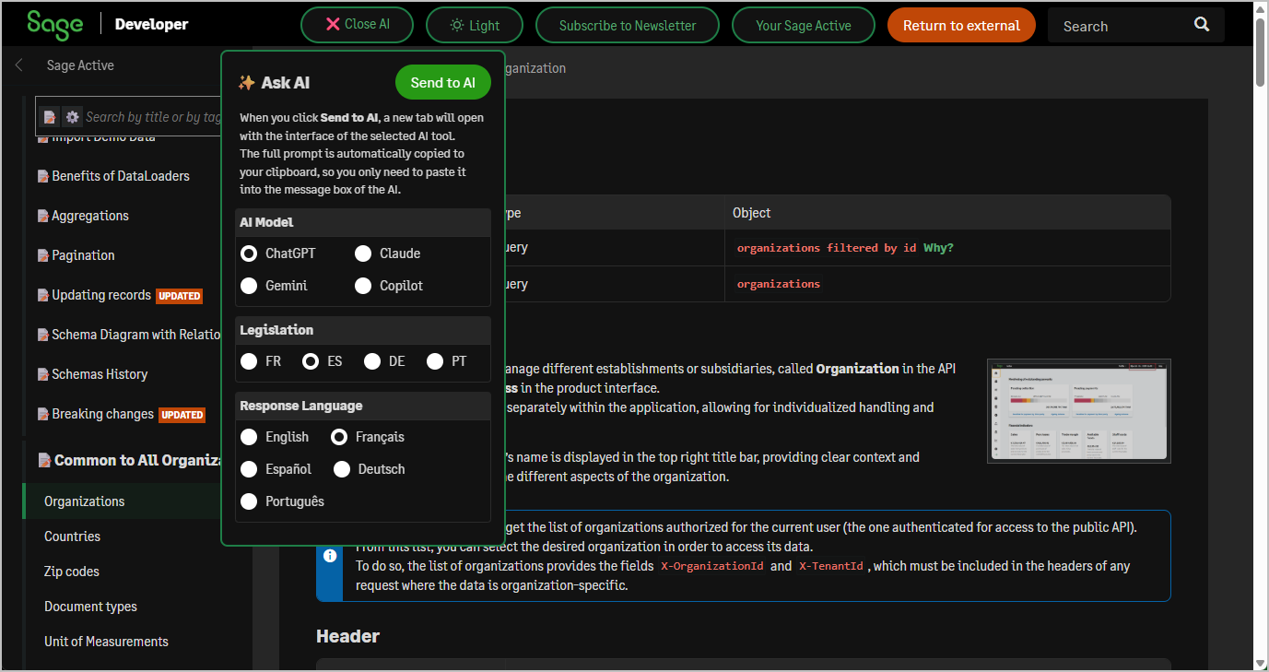Close the AI panel with Close AI
This screenshot has height=672, width=1269.
[357, 25]
